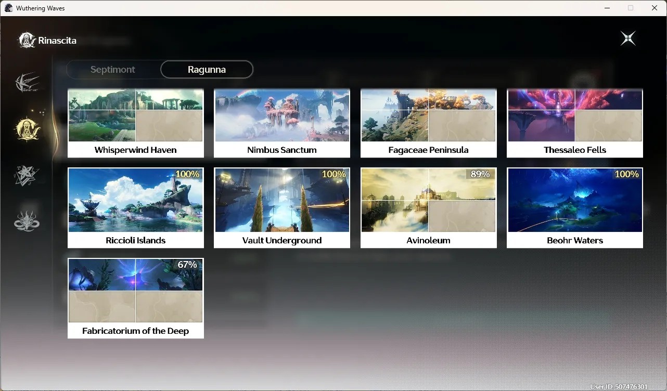
Task: Open Thessaleo Fells area card
Action: [x=575, y=123]
